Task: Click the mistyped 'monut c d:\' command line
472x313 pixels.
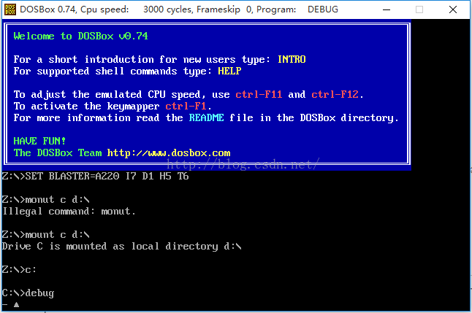Action: click(46, 200)
